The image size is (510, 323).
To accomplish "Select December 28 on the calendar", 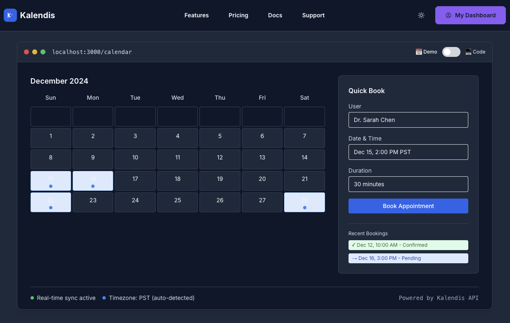I will (304, 202).
